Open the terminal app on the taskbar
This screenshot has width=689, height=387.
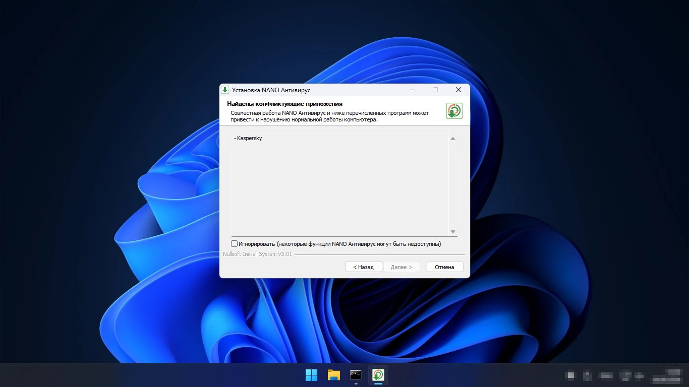point(356,375)
